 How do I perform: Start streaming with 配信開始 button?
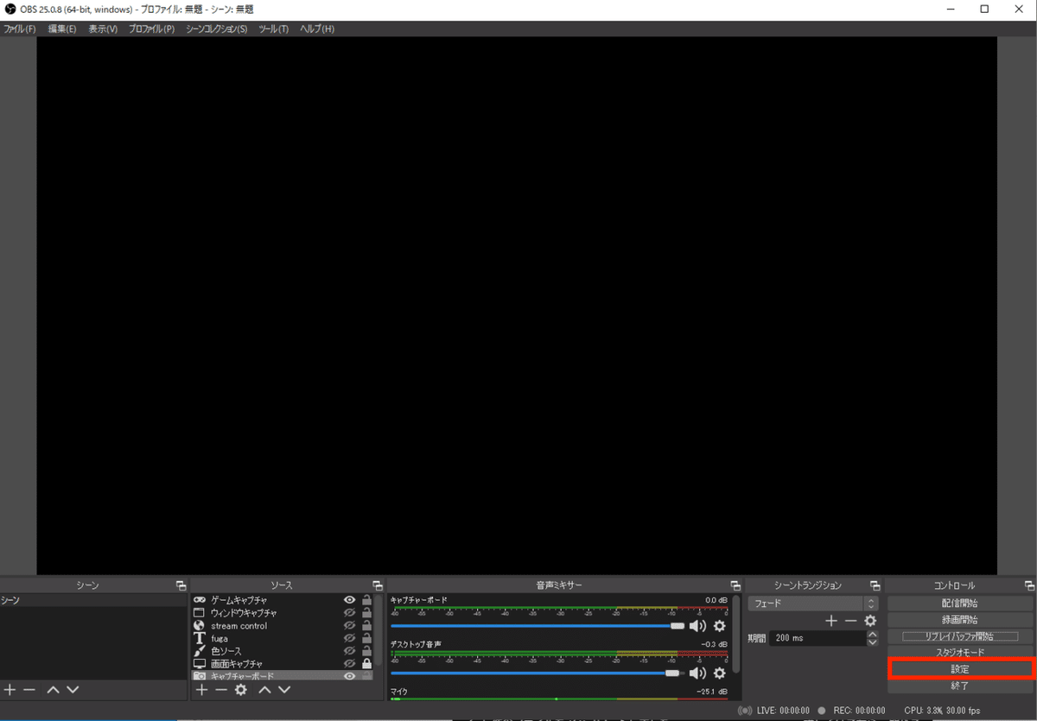(x=959, y=603)
